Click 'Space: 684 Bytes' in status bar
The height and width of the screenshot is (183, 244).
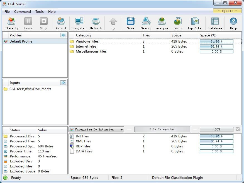(84, 177)
